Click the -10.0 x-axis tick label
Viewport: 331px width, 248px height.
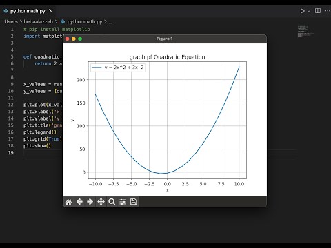pyautogui.click(x=95, y=184)
